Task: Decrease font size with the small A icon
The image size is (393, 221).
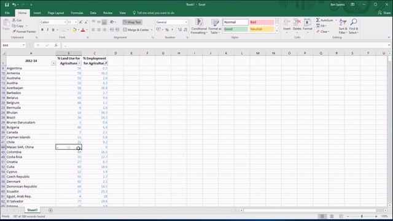Action: click(86, 22)
